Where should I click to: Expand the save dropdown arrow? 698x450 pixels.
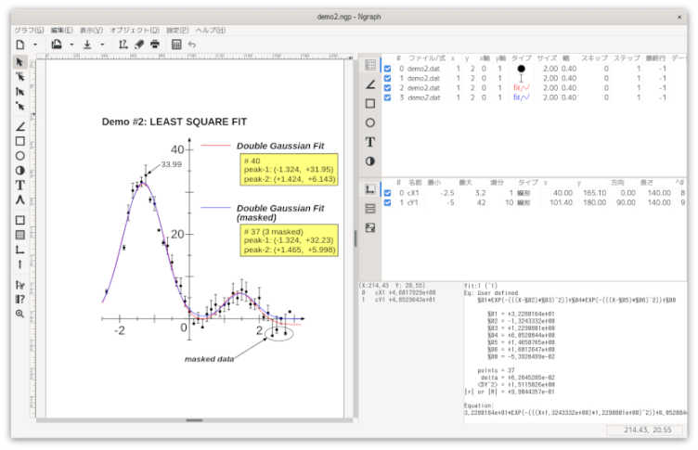pyautogui.click(x=102, y=44)
